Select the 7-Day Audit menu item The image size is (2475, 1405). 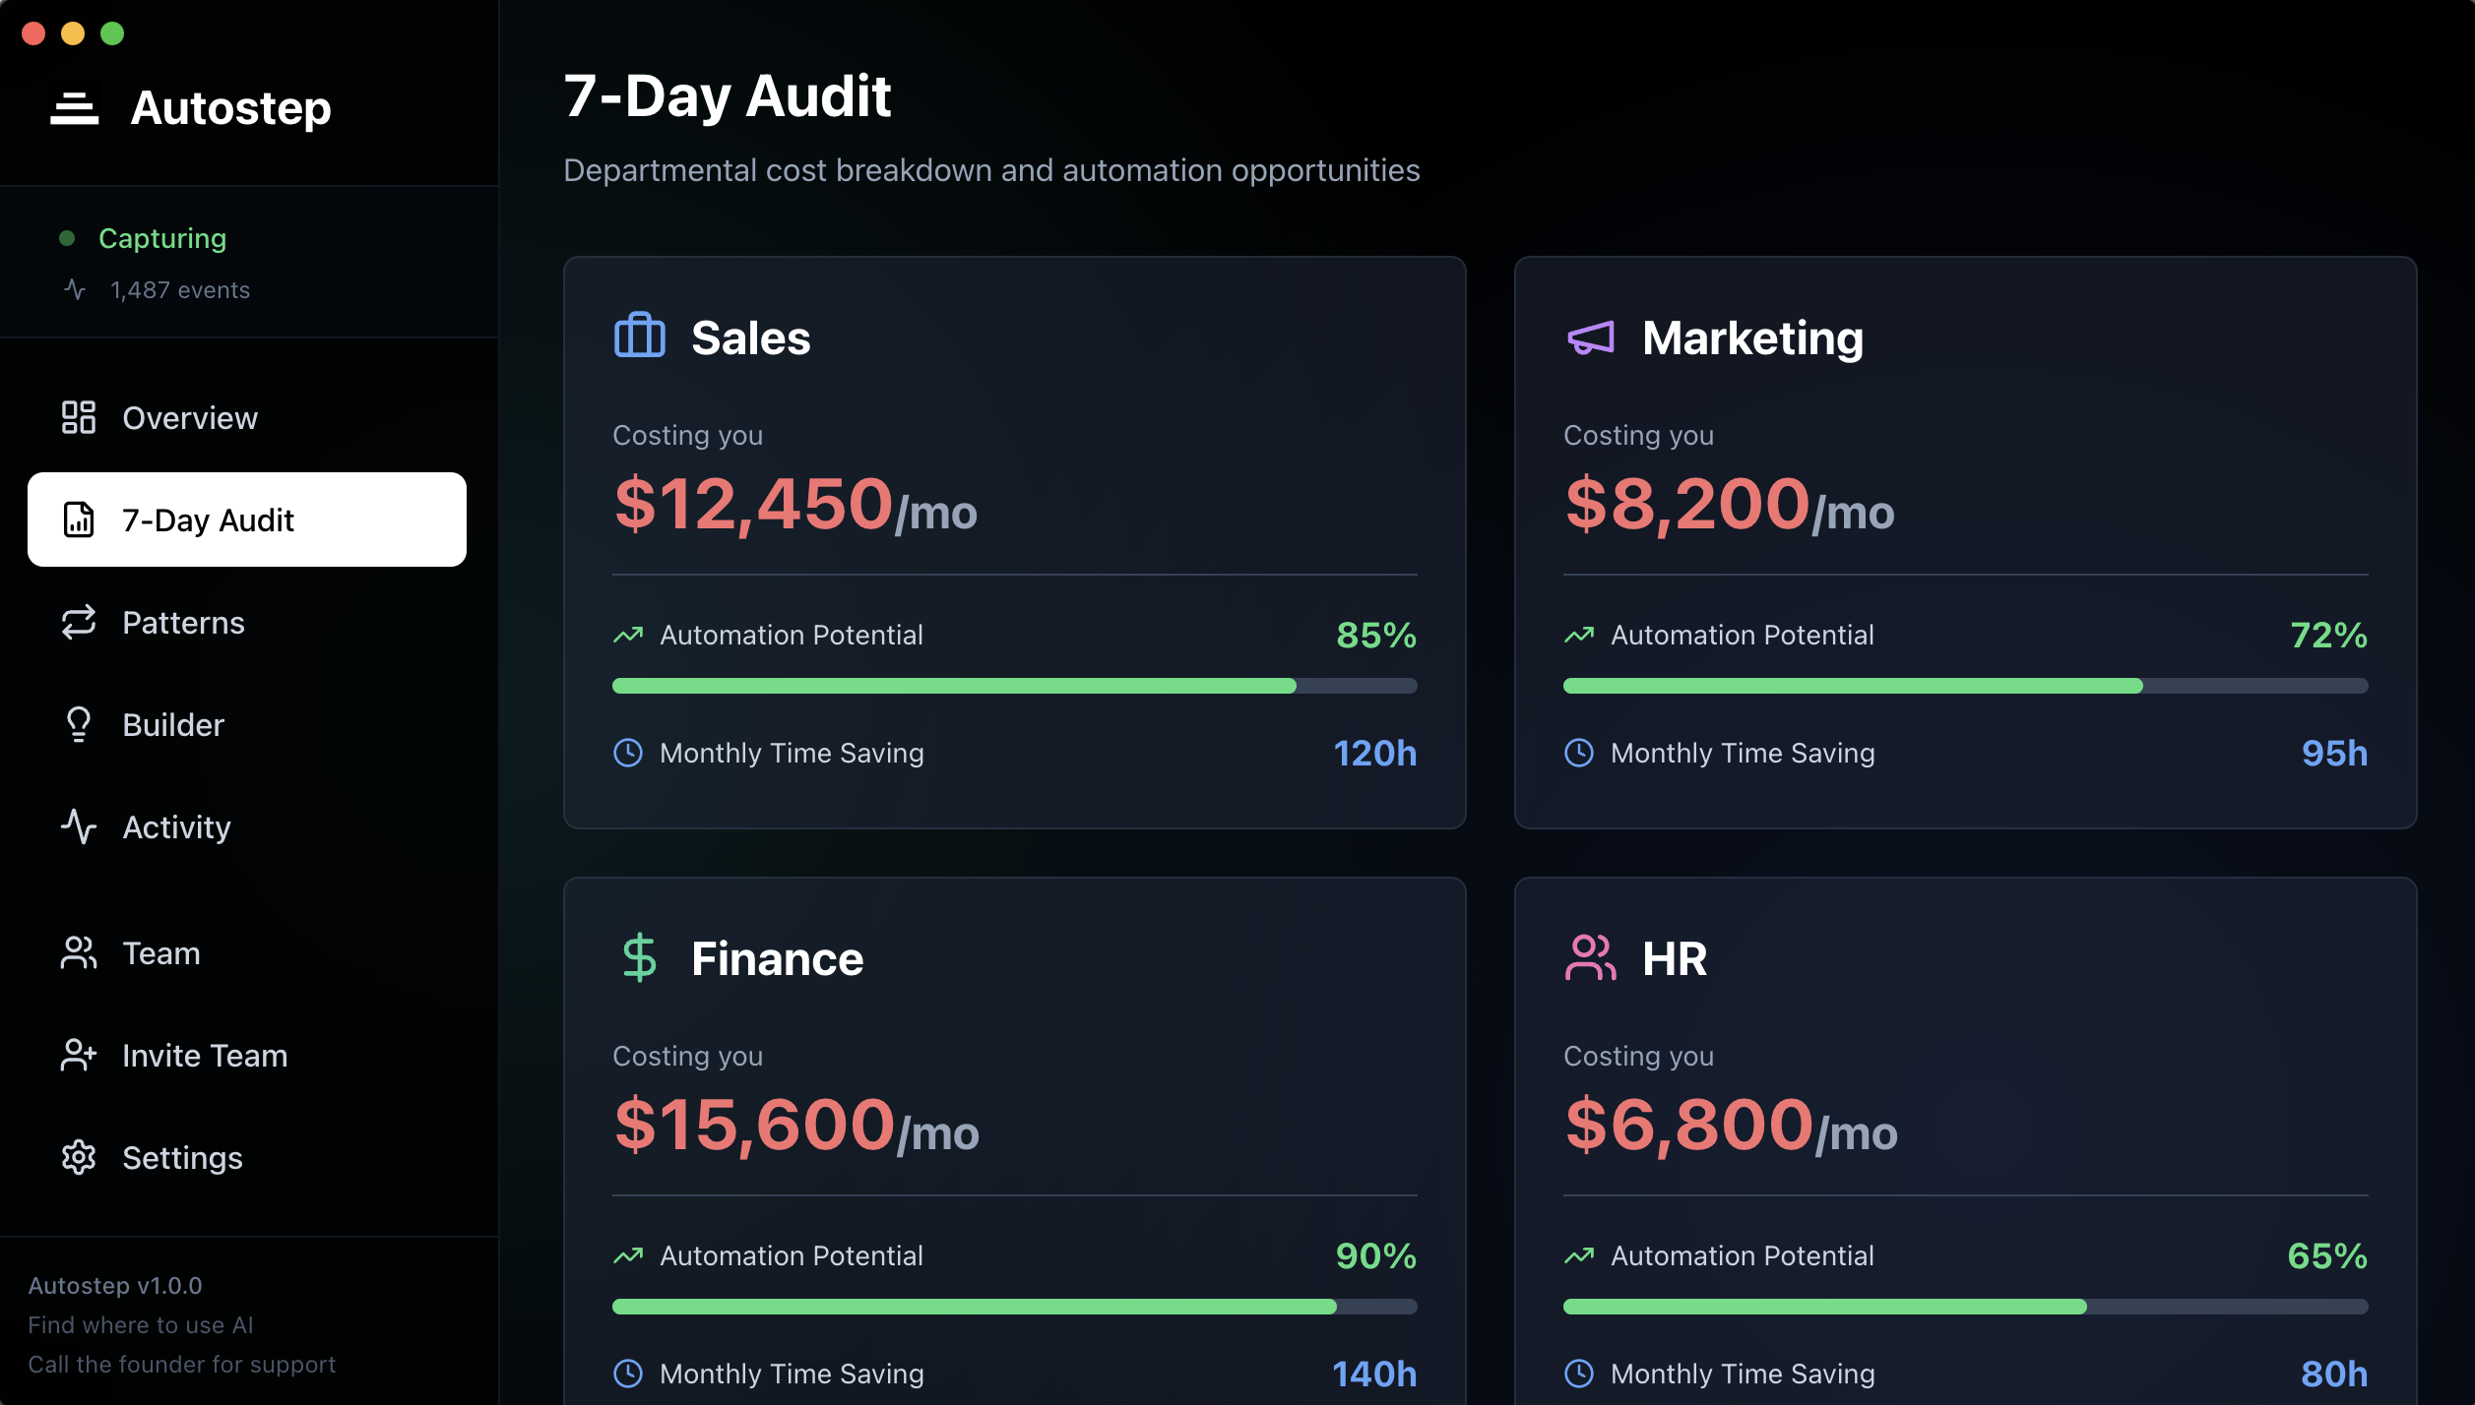[246, 519]
